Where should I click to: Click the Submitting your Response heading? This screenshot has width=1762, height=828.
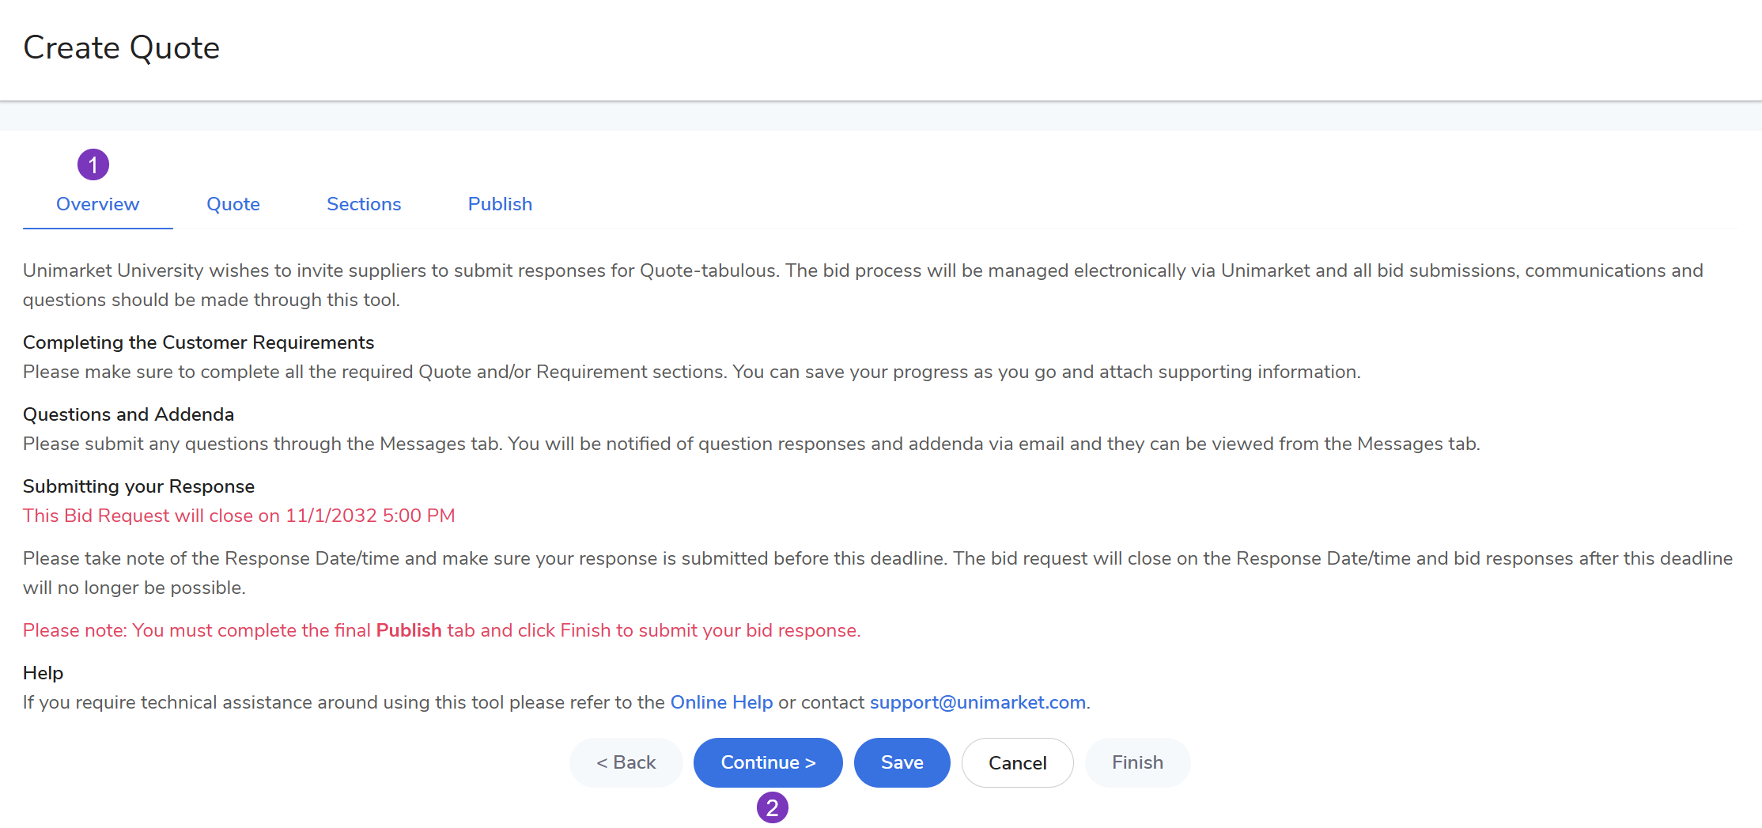point(138,486)
